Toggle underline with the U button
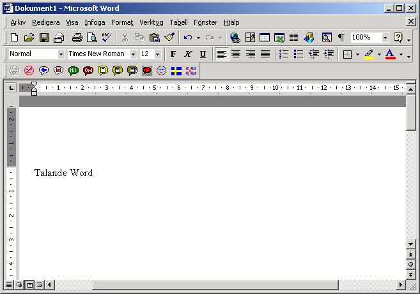The image size is (420, 294). [203, 54]
